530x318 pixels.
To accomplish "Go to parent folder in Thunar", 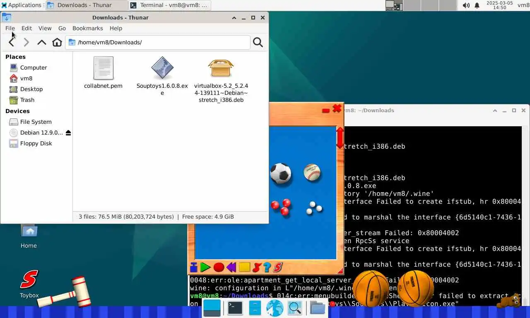I will pos(42,42).
